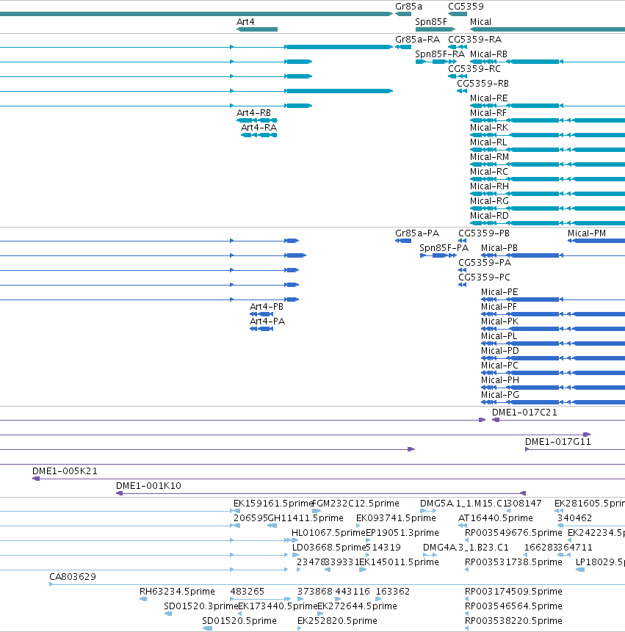Select EST RH63234.5prime

177,592
